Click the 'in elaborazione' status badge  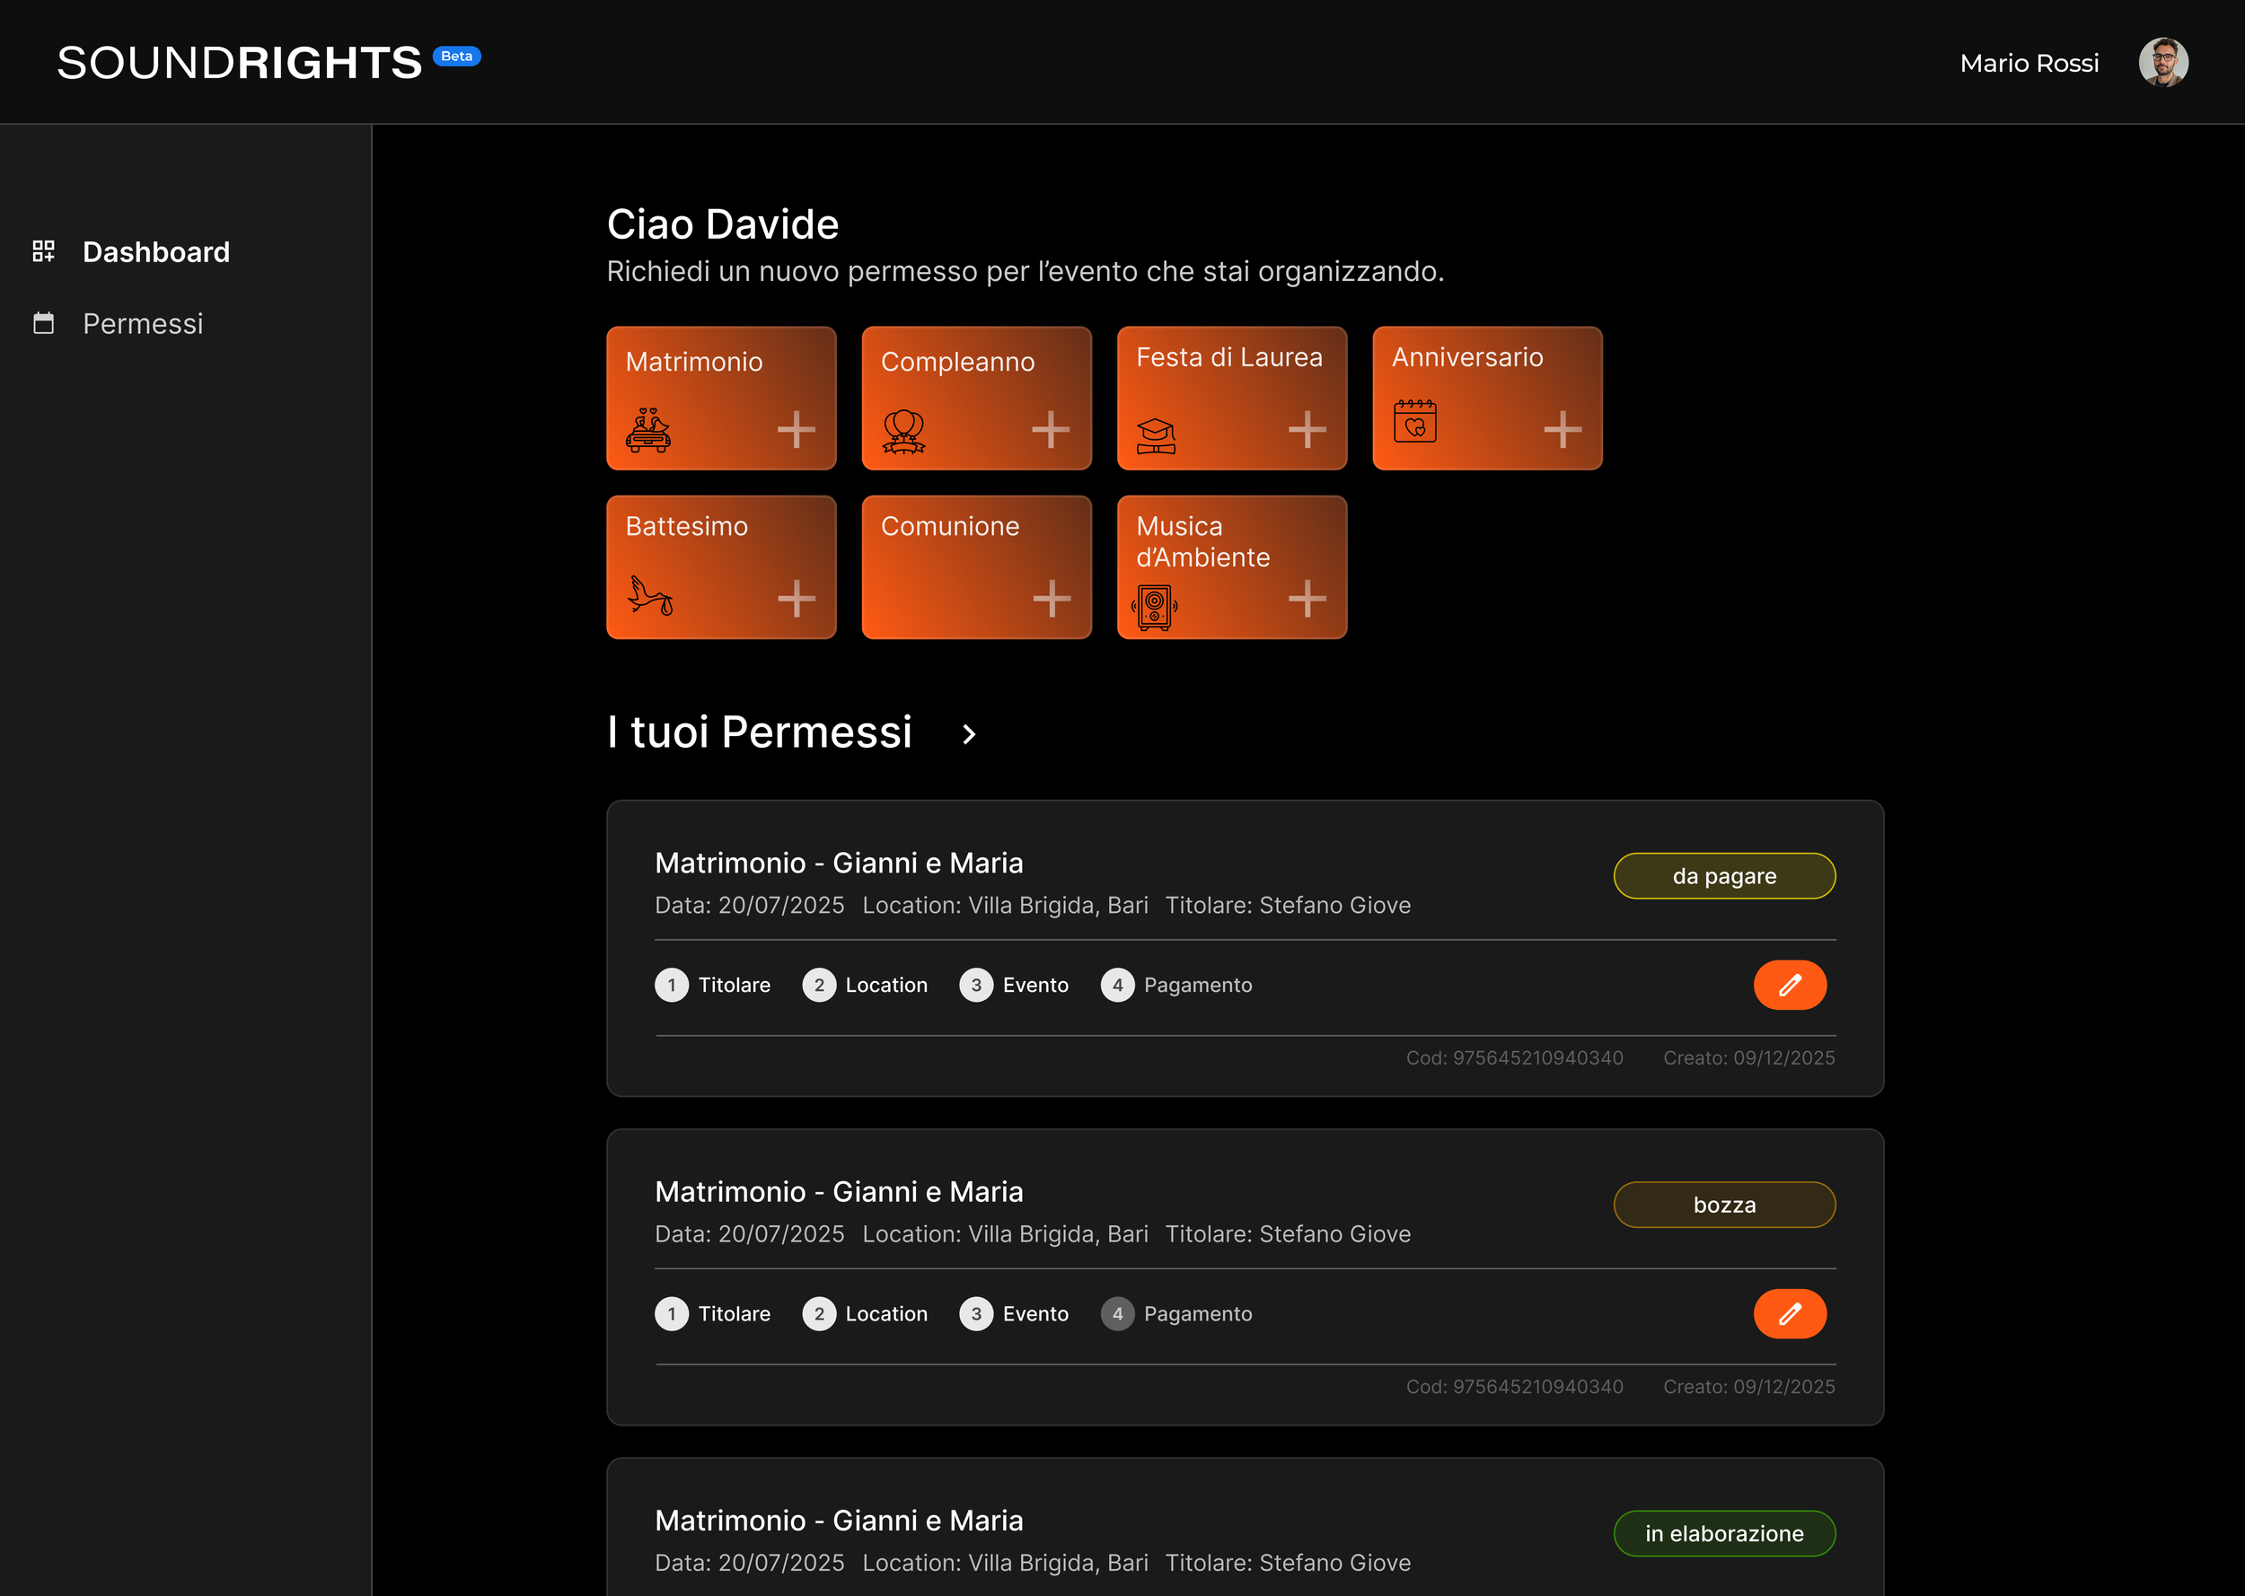point(1724,1533)
